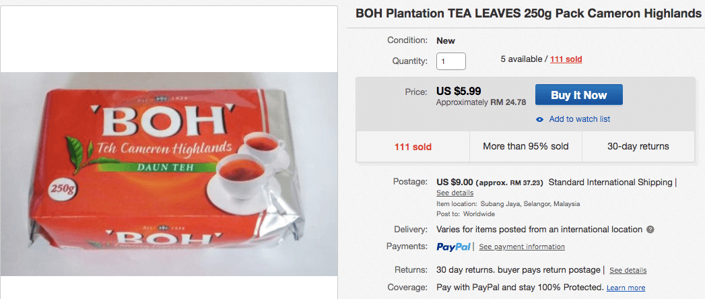Click the question mark icon next to Delivery

click(x=650, y=230)
